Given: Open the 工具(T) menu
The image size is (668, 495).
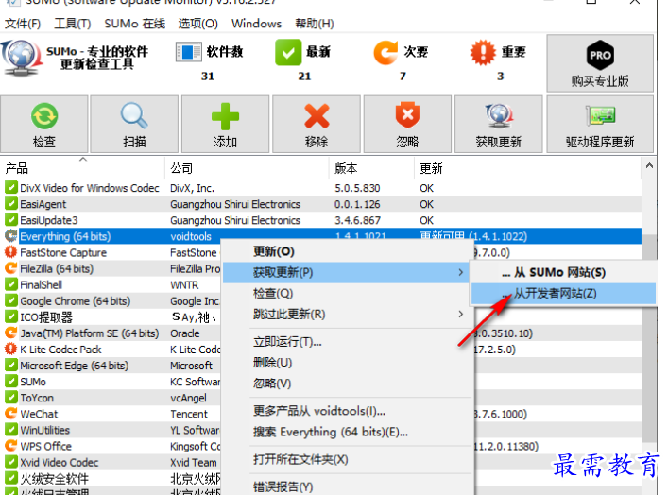Looking at the screenshot, I should coord(73,24).
